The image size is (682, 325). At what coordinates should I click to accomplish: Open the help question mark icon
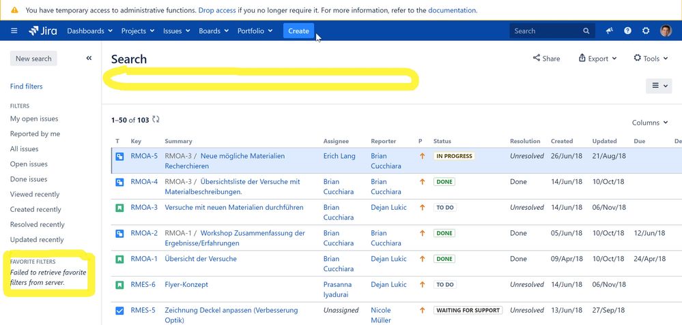pos(627,31)
